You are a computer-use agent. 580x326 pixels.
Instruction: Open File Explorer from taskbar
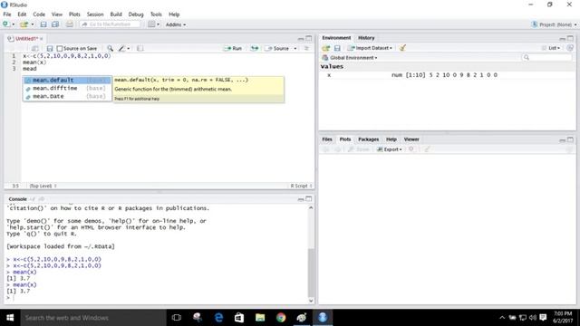(x=260, y=318)
